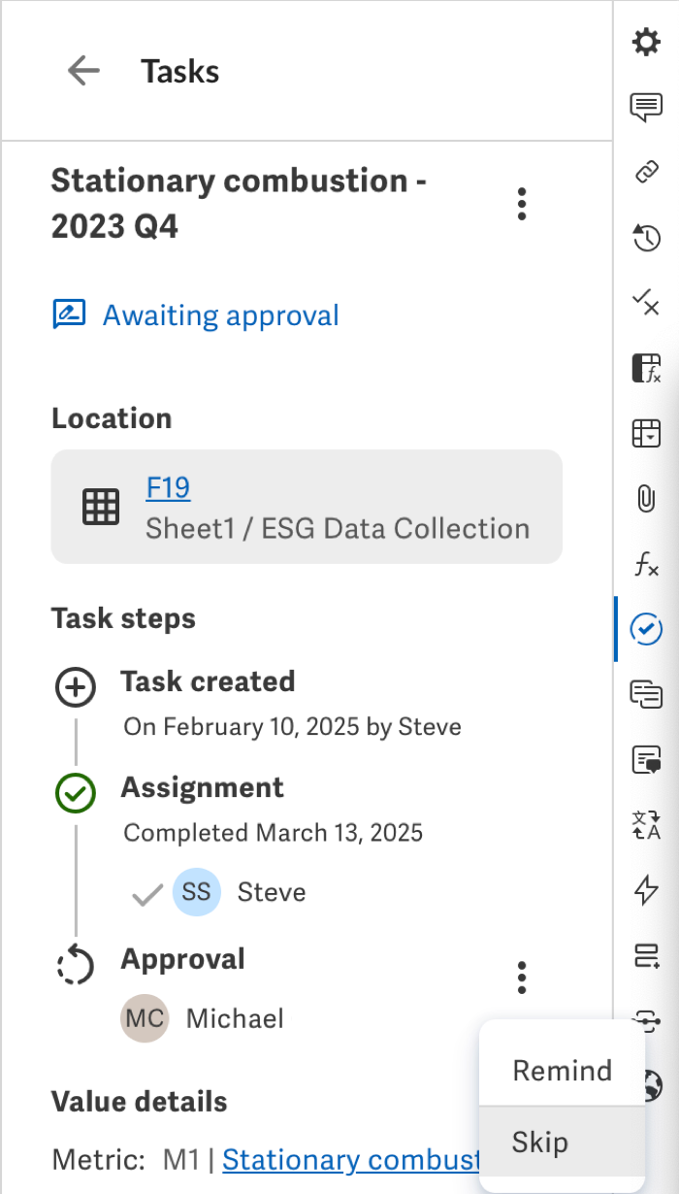Click the green Assignment completed check icon
This screenshot has height=1194, width=679.
click(x=76, y=794)
